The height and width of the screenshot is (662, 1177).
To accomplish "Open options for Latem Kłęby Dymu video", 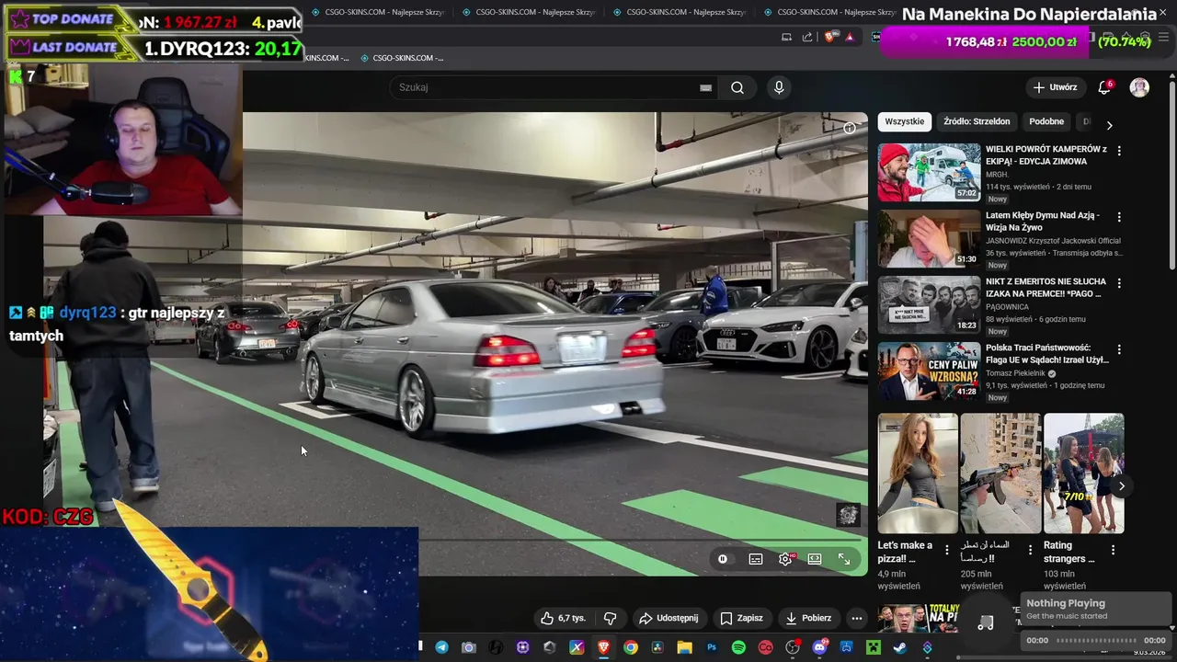I will click(x=1119, y=217).
